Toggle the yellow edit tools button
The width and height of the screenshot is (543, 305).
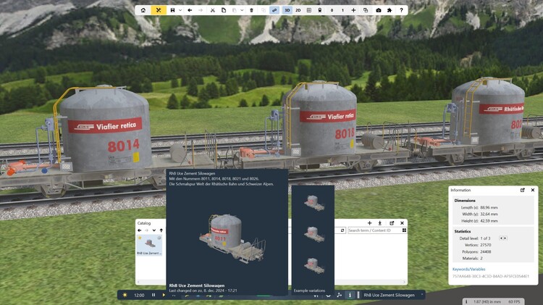pyautogui.click(x=159, y=10)
